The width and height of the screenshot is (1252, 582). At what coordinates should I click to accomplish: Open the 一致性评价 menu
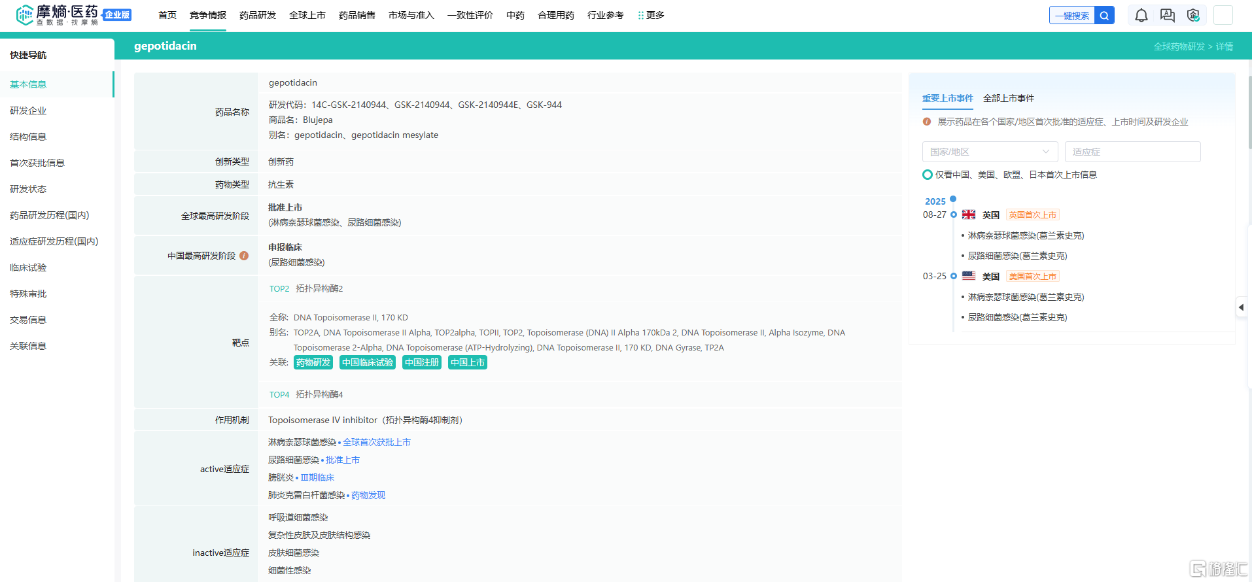pos(470,15)
